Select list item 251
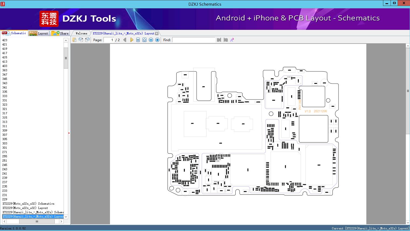The width and height of the screenshot is (410, 231). (5, 161)
